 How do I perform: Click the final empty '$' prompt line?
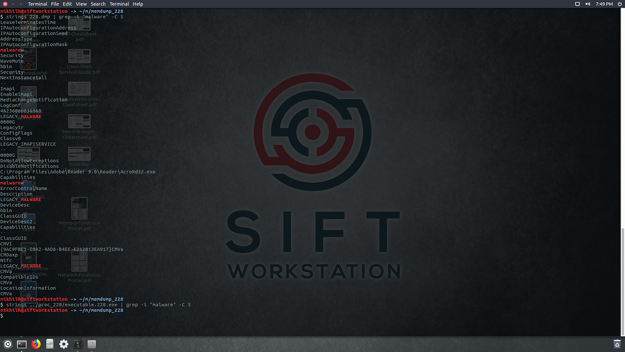(2, 315)
